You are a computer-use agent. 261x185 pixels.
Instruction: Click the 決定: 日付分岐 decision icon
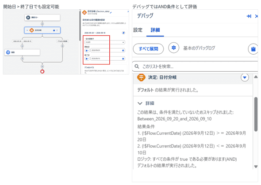coord(141,78)
